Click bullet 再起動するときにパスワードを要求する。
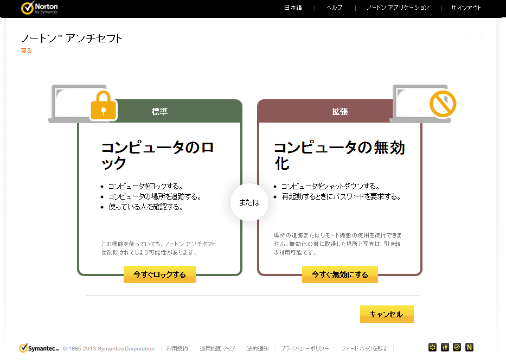This screenshot has height=364, width=506. (x=341, y=196)
